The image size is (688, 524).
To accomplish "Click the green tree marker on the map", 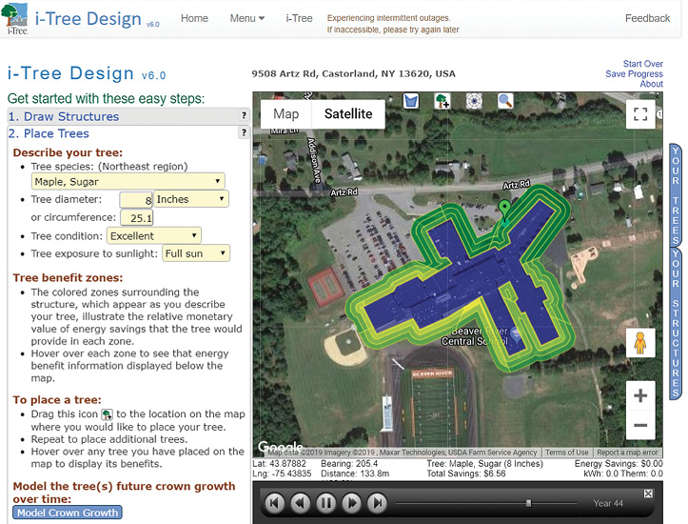I will tap(504, 209).
